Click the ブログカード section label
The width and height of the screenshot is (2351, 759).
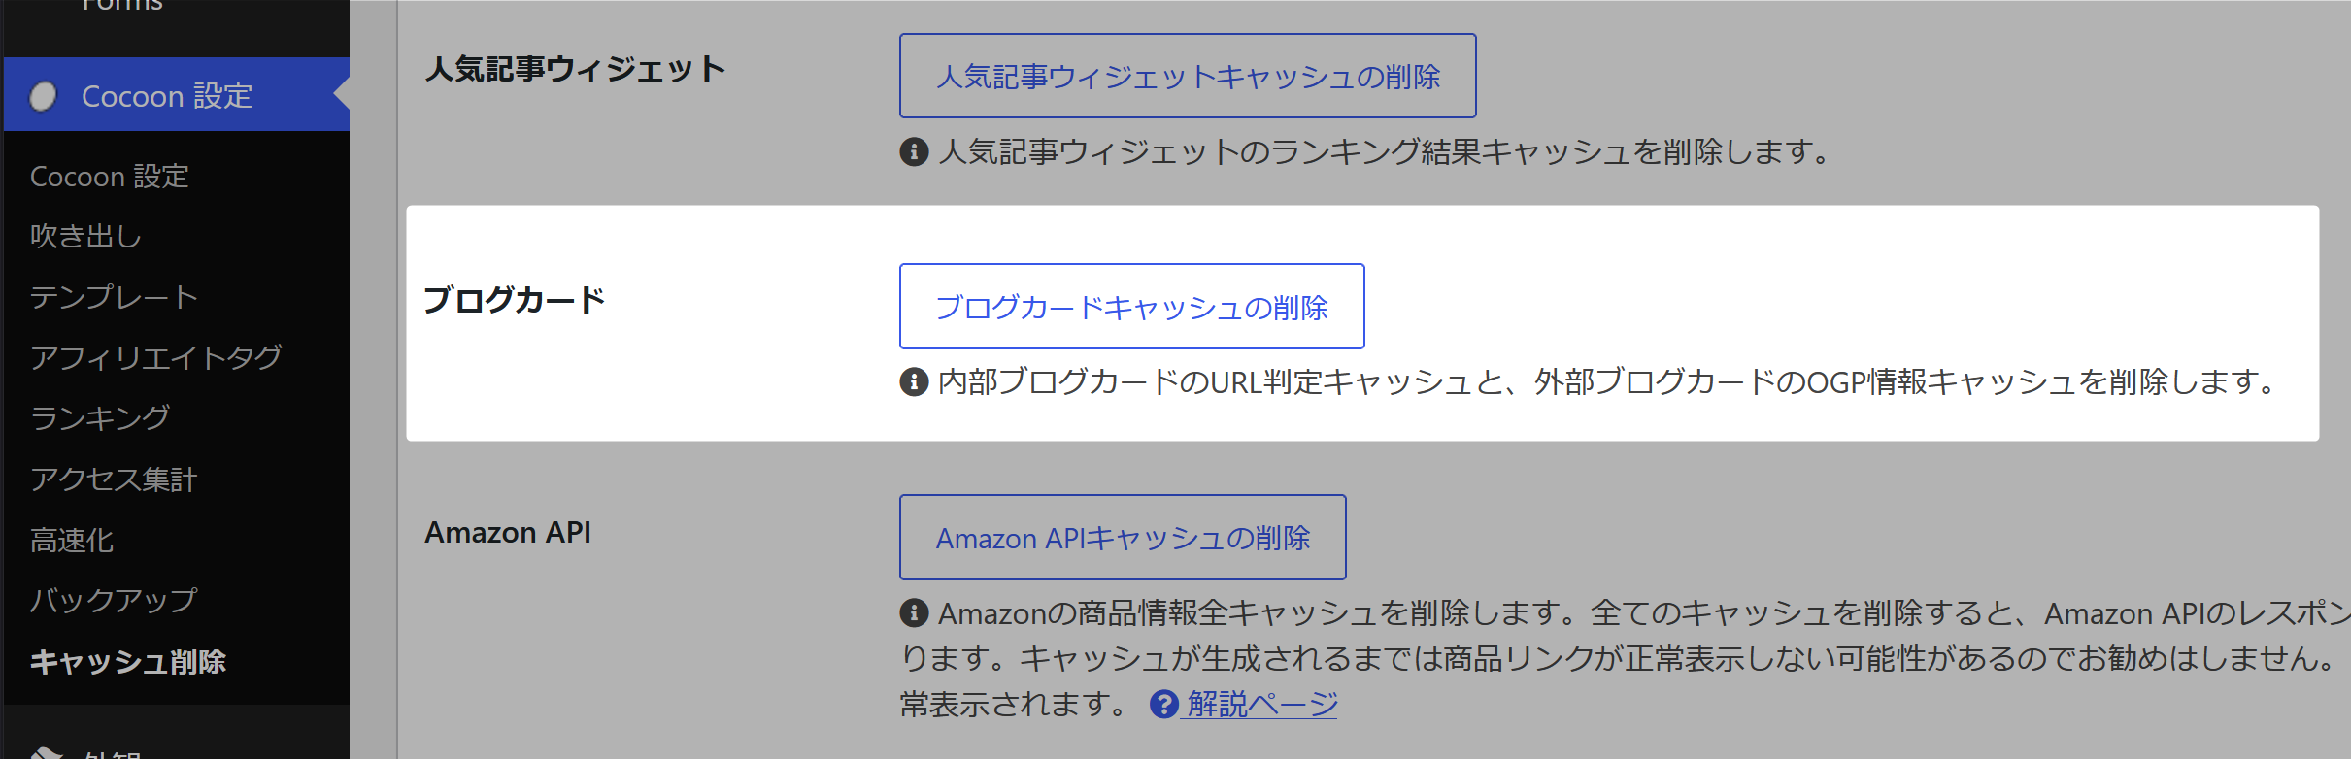tap(515, 300)
